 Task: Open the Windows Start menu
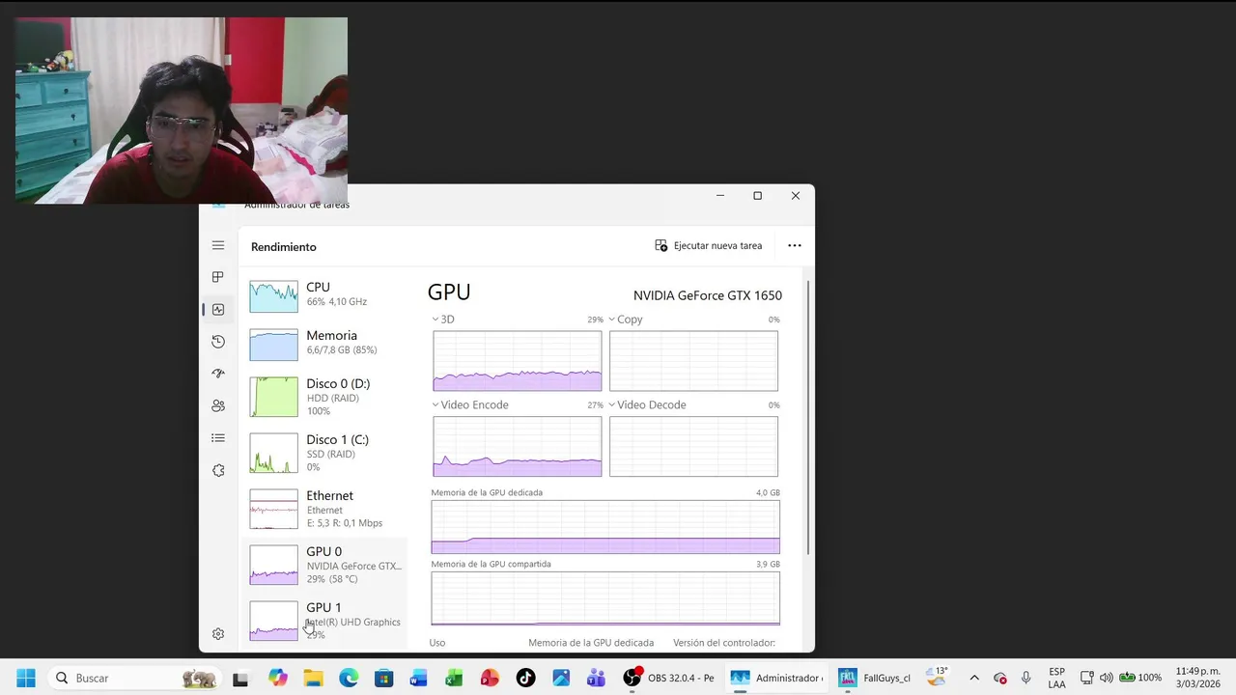[26, 678]
